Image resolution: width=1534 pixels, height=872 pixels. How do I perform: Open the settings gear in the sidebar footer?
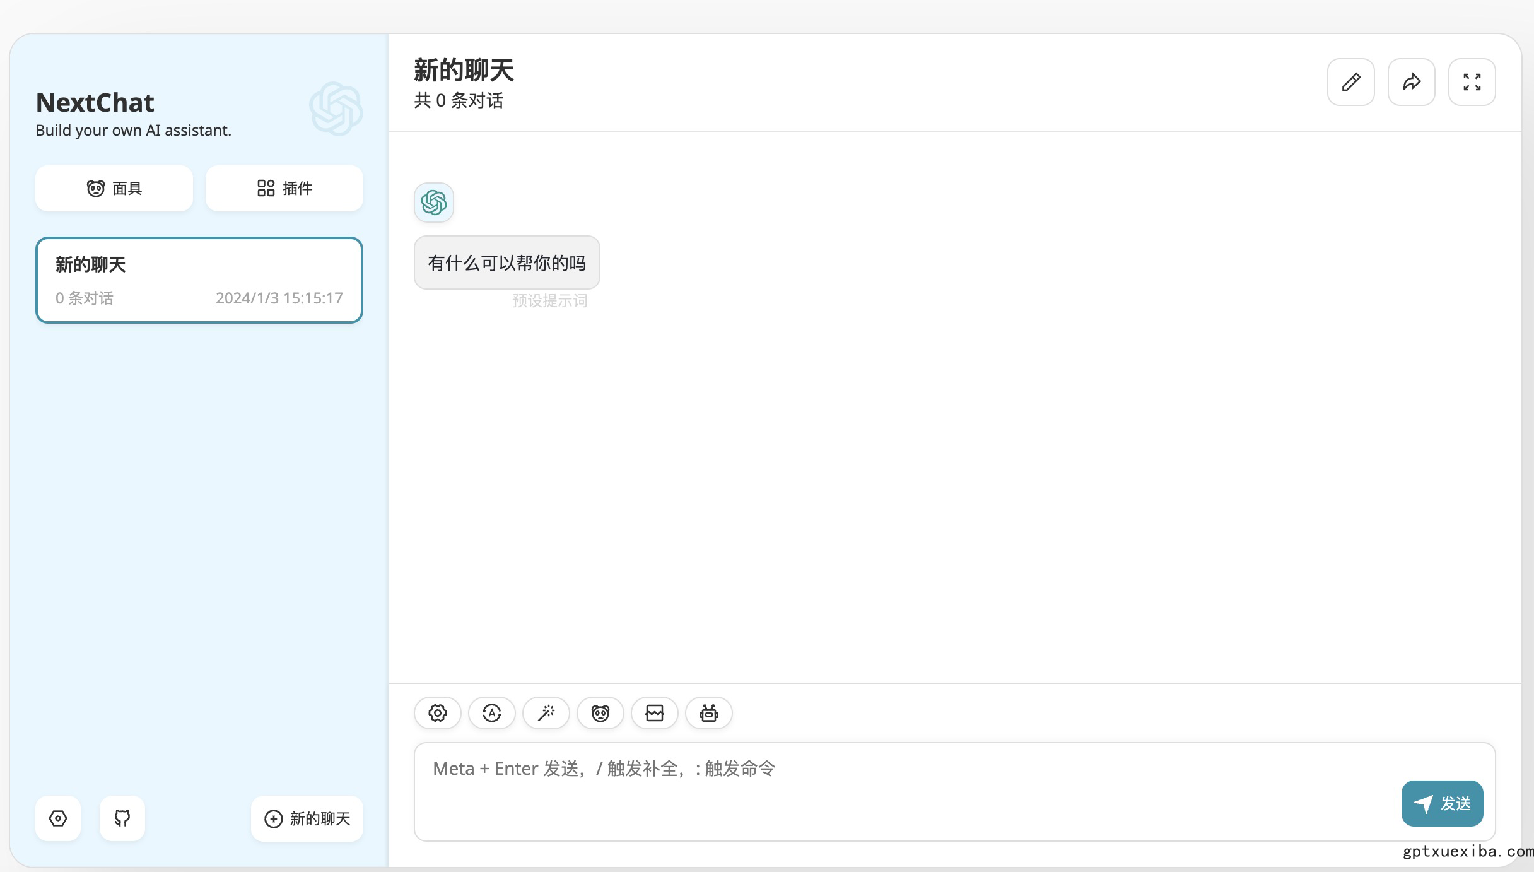click(57, 818)
